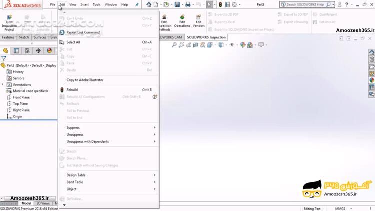Click the Rebuild traffic light toolbar icon
This screenshot has height=211, width=375.
220,5
